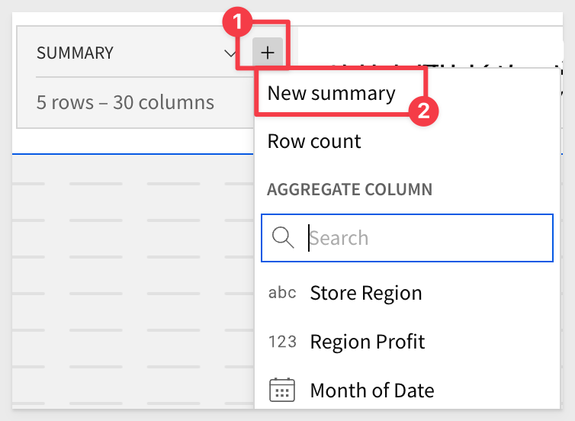
Task: Click the red step 2 badge
Action: (422, 110)
